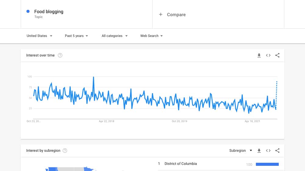Image resolution: width=305 pixels, height=171 pixels.
Task: Click the blue Food blogging color dot
Action: click(28, 12)
